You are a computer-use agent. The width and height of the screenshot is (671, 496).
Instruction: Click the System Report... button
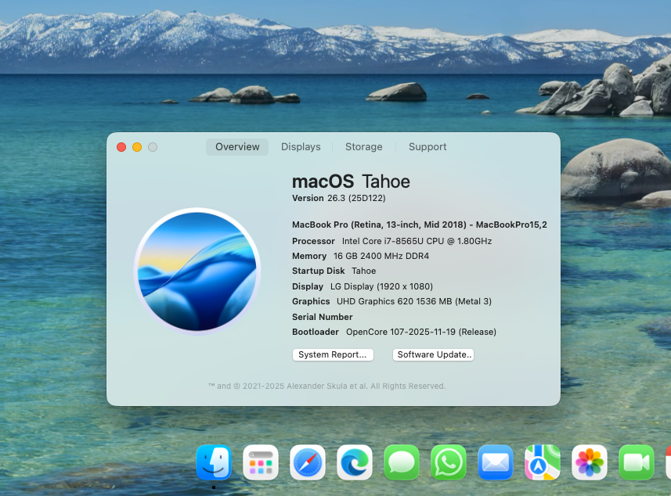tap(333, 354)
